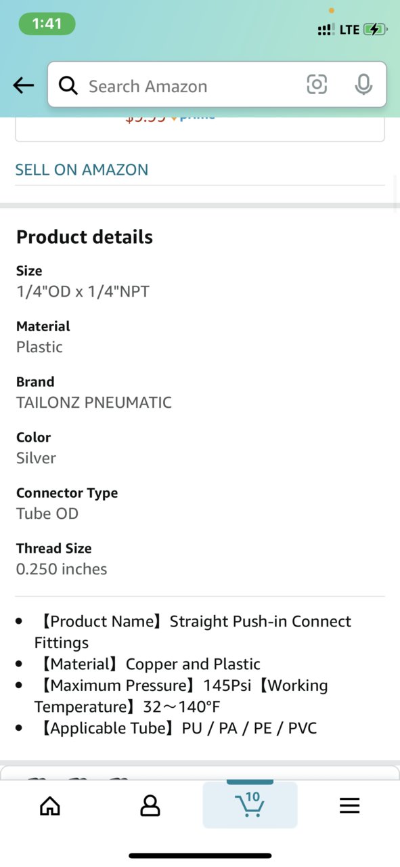Tap the magnifying glass search icon
Screen dimensions: 400x867
pyautogui.click(x=68, y=85)
